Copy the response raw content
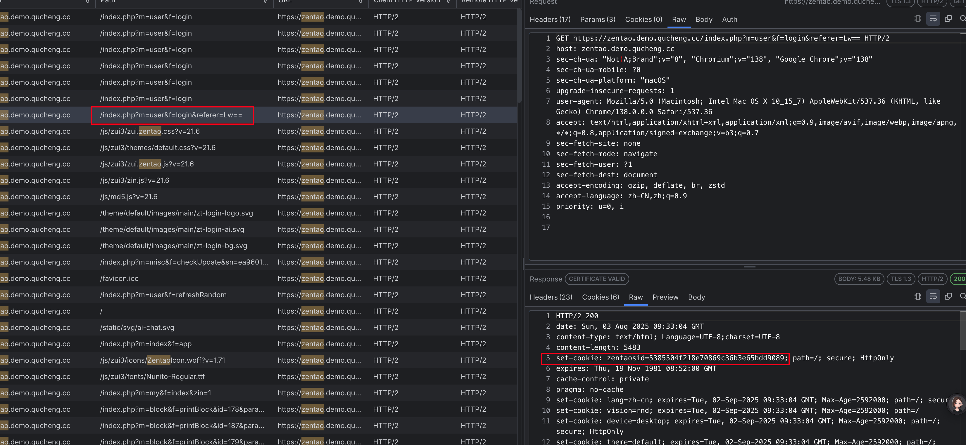The image size is (966, 445). (x=948, y=297)
